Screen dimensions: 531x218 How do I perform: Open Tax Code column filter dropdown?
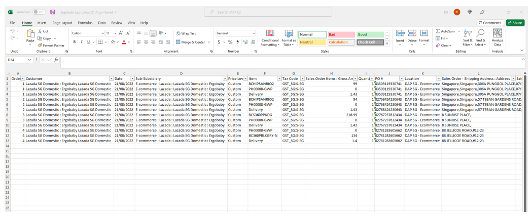pyautogui.click(x=302, y=78)
